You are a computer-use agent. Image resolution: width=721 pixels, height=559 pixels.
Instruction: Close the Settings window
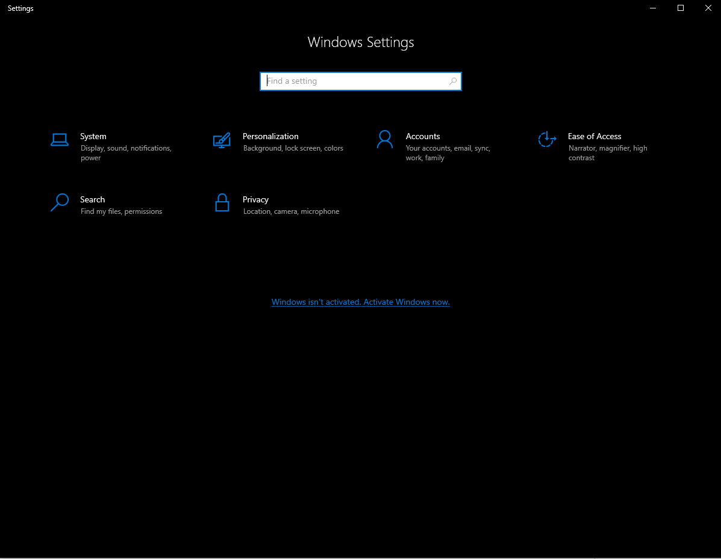[708, 8]
